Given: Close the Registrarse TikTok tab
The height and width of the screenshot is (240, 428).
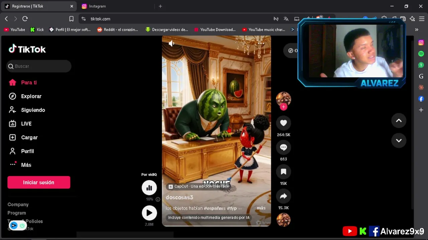Looking at the screenshot, I should click(x=72, y=6).
